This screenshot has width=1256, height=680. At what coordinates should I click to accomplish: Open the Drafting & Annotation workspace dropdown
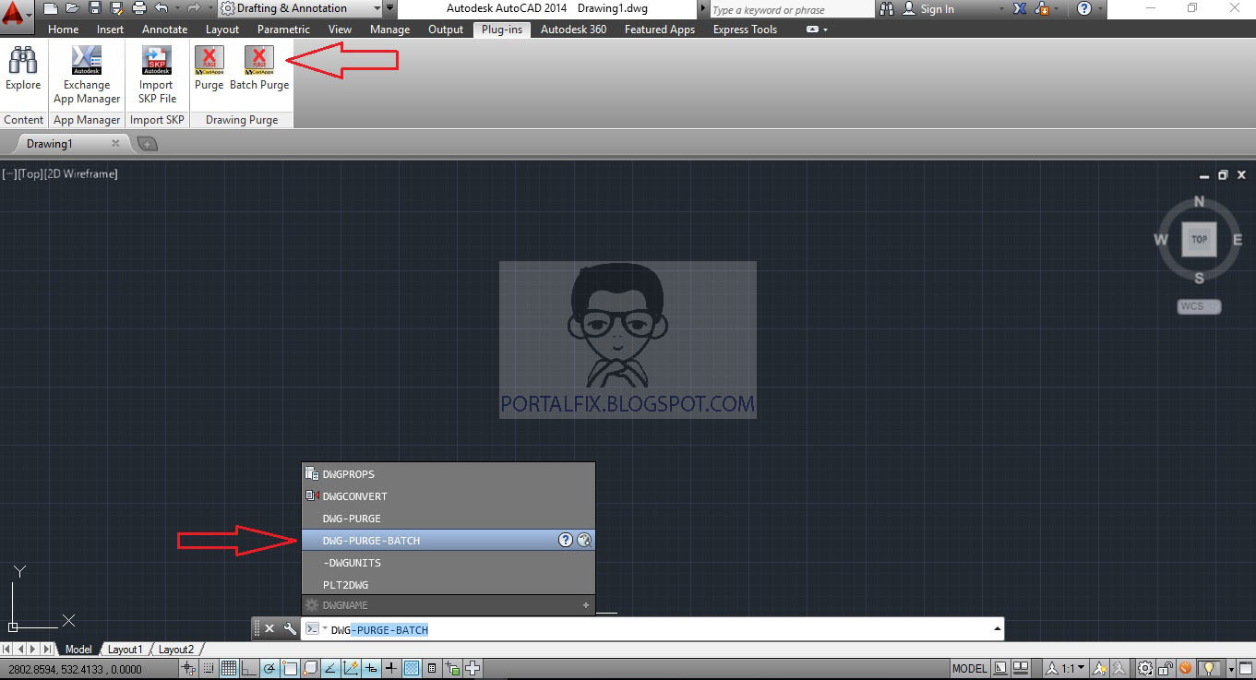[297, 7]
